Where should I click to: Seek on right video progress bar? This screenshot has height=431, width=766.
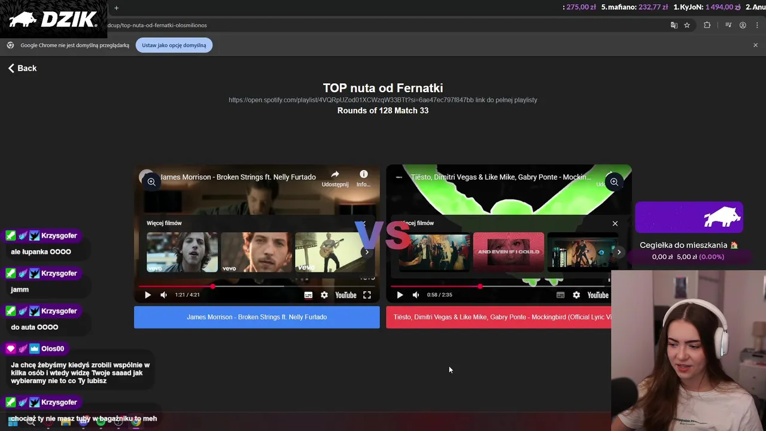pos(500,287)
